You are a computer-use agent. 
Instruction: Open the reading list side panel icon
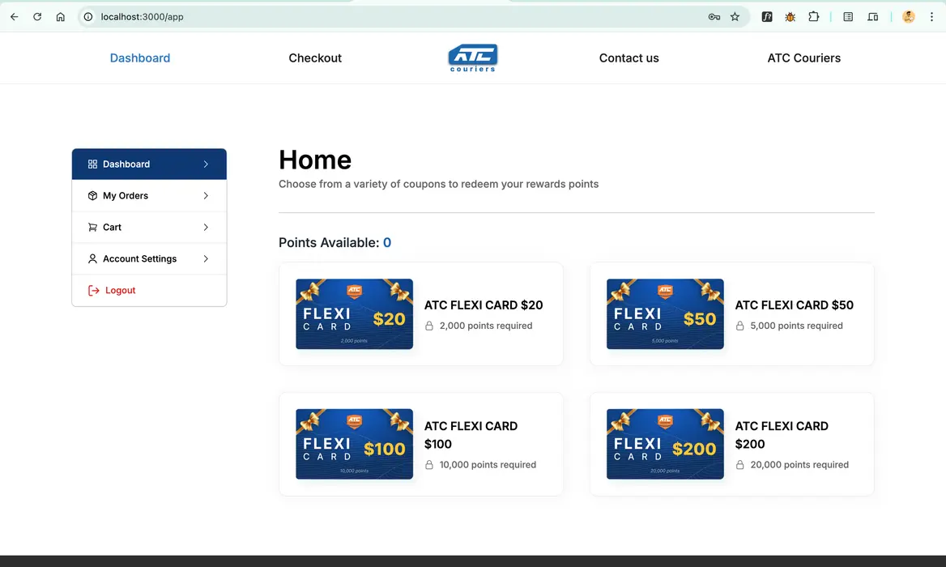coord(848,17)
